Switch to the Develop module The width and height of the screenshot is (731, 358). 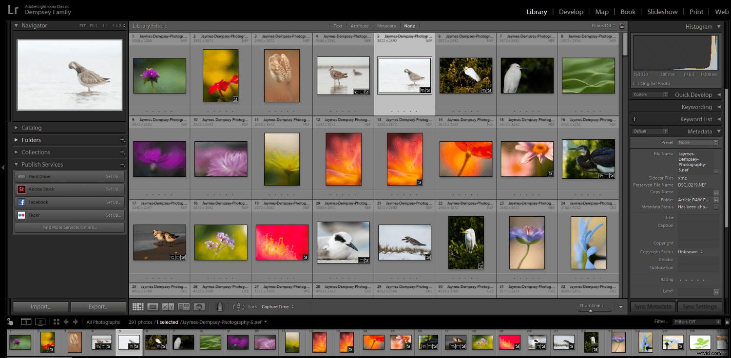click(x=571, y=11)
